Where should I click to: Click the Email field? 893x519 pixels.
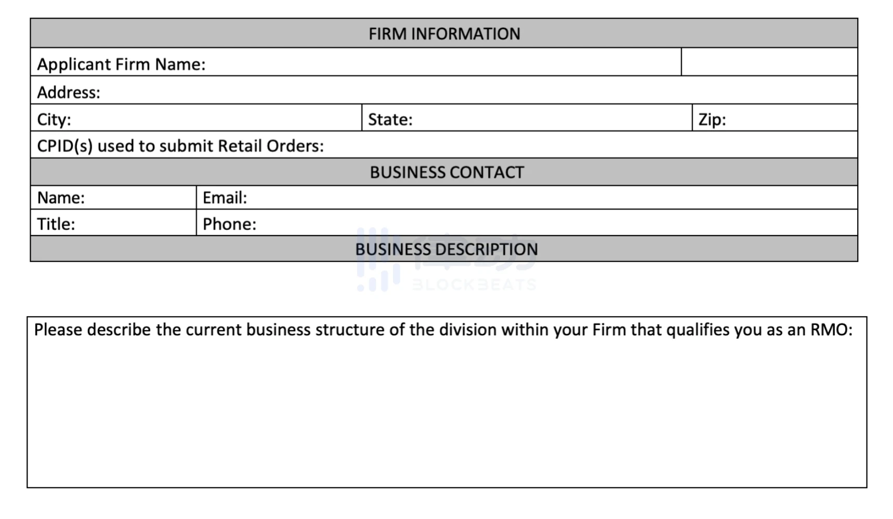coord(546,198)
